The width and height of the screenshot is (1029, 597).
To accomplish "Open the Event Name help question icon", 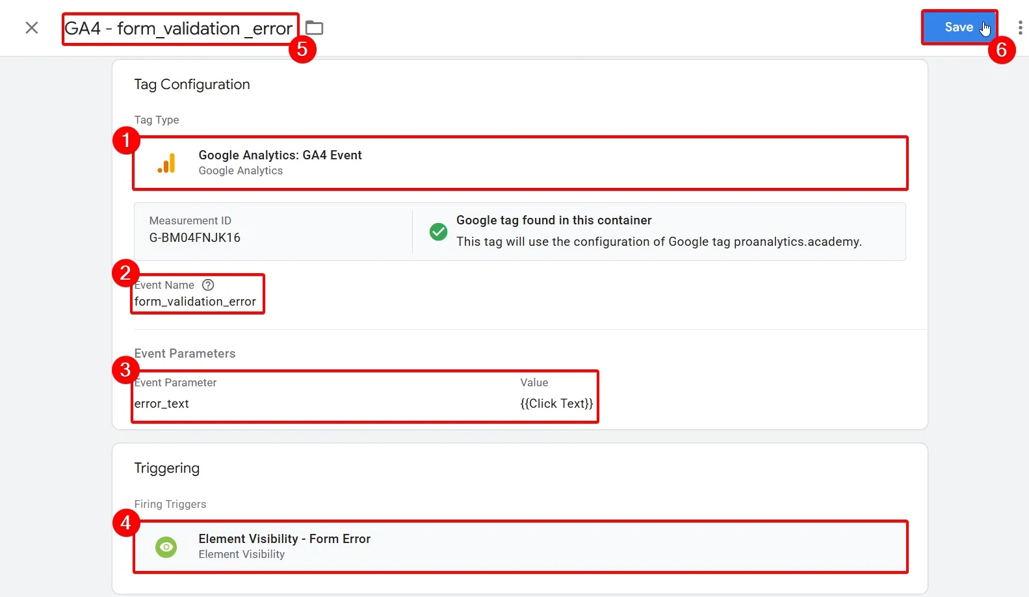I will tap(208, 285).
